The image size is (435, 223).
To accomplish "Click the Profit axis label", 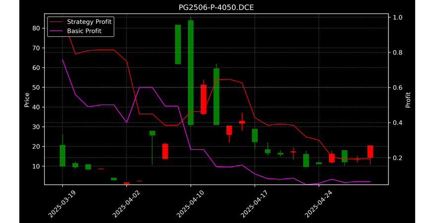I will coord(408,100).
